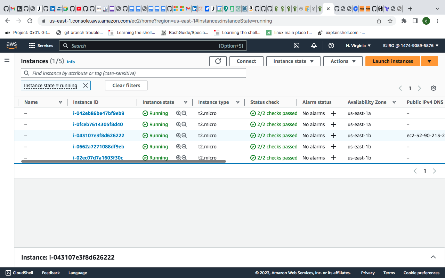Open git branch trouble bookmark

(x=79, y=33)
